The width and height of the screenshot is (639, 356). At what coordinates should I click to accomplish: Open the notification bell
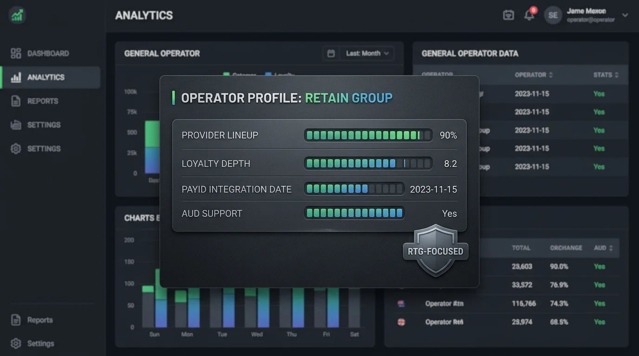coord(529,15)
